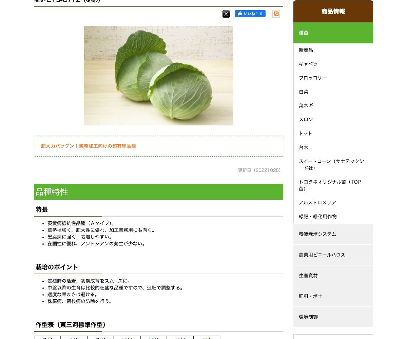Screen dimensions: 407x339
Task: Visit the メロン category link
Action: [x=306, y=120]
